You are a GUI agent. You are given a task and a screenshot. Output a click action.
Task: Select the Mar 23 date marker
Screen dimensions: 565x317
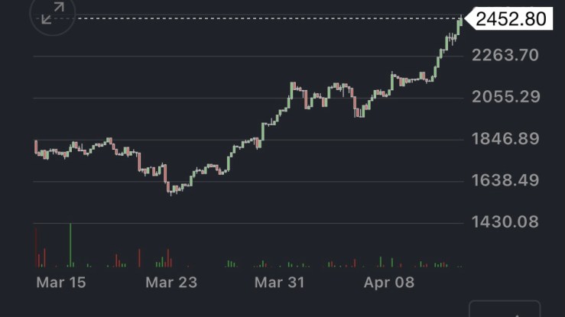tap(171, 283)
